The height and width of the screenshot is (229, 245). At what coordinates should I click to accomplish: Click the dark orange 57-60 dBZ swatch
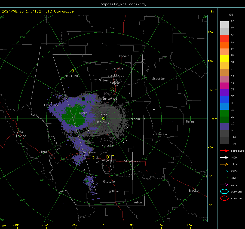(x=224, y=45)
